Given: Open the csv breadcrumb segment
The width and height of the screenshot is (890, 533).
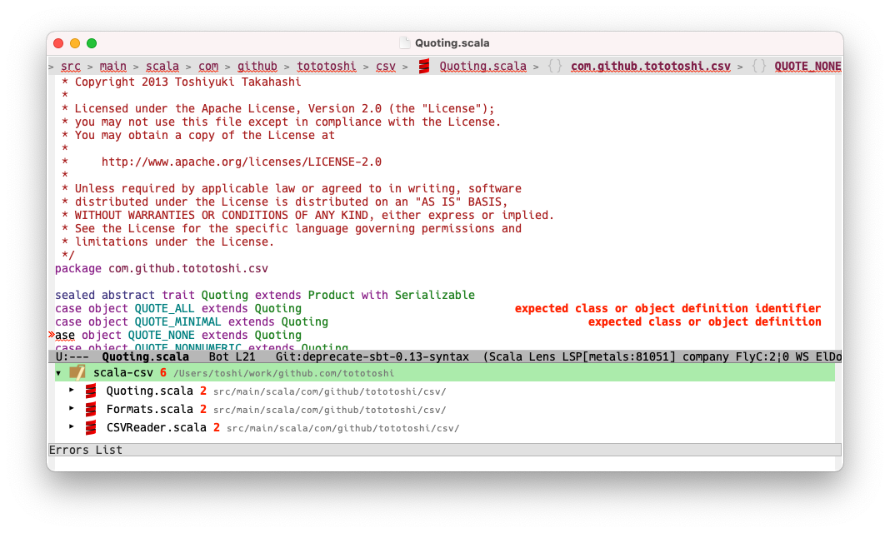Looking at the screenshot, I should (386, 67).
